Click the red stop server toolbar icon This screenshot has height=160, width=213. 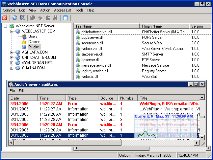(5, 18)
